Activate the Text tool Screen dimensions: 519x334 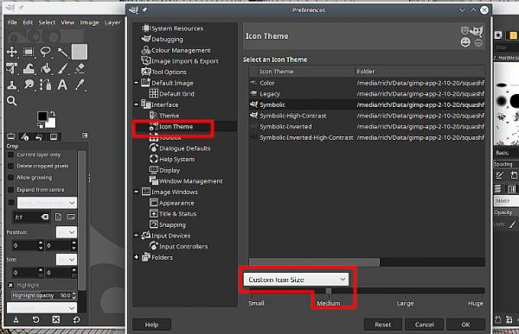pos(62,85)
